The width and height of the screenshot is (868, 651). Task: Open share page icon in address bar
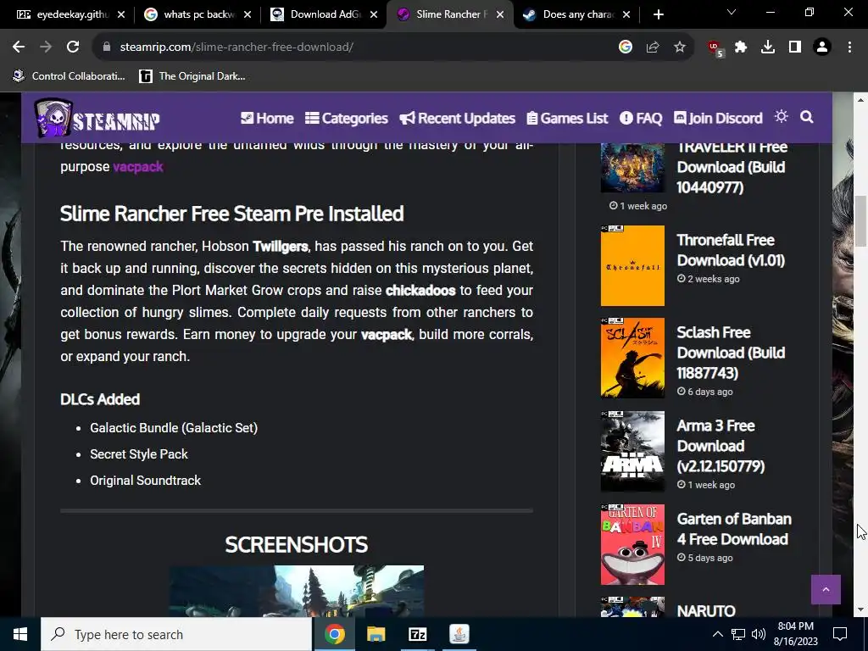[x=653, y=47]
